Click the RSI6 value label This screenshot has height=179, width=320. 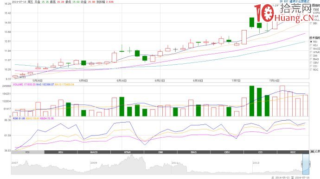pyautogui.click(x=19, y=118)
